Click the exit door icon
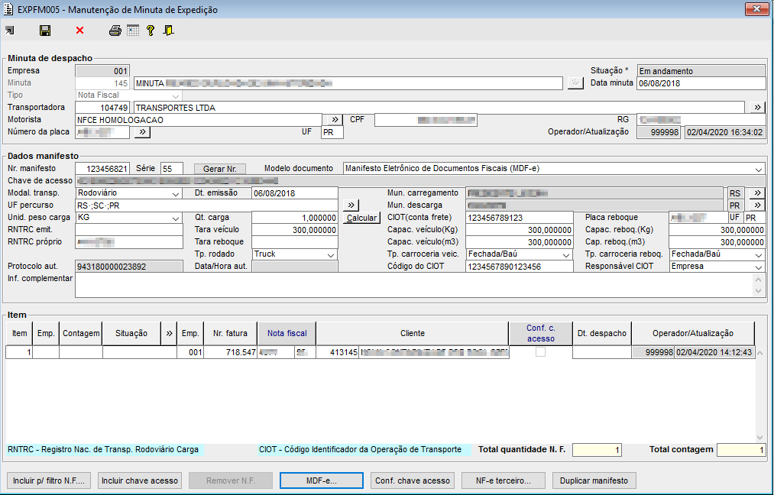Screen dimensions: 774x495 tap(168, 31)
